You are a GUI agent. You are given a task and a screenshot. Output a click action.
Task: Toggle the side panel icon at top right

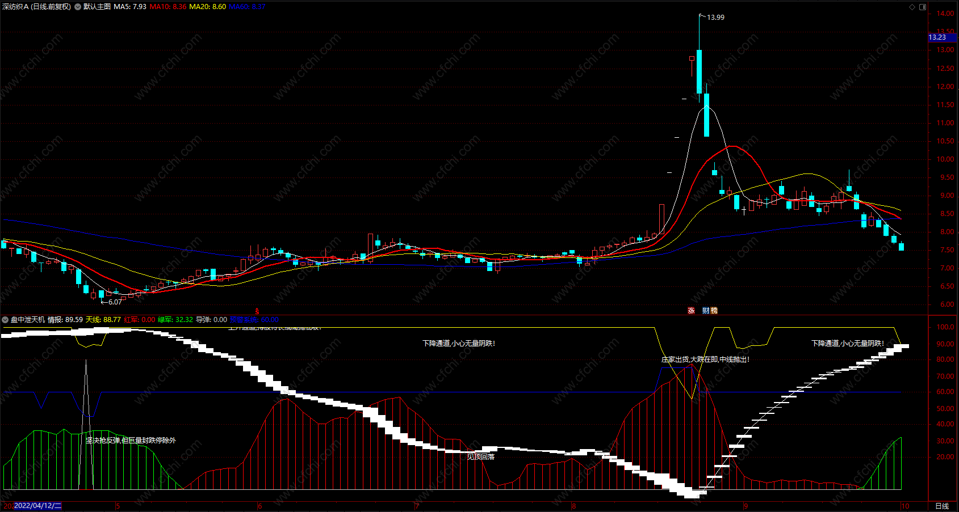[923, 7]
